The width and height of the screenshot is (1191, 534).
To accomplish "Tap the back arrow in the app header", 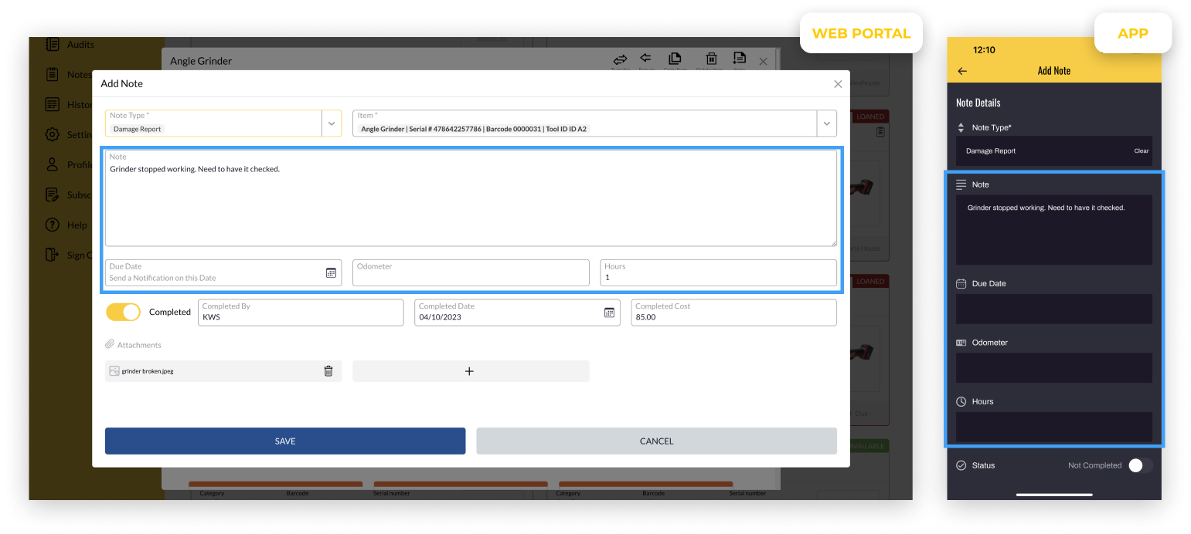I will point(962,71).
